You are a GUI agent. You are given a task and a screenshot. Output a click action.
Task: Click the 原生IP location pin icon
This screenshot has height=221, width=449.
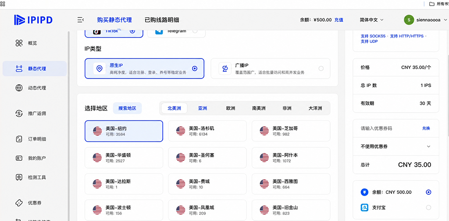tap(100, 69)
